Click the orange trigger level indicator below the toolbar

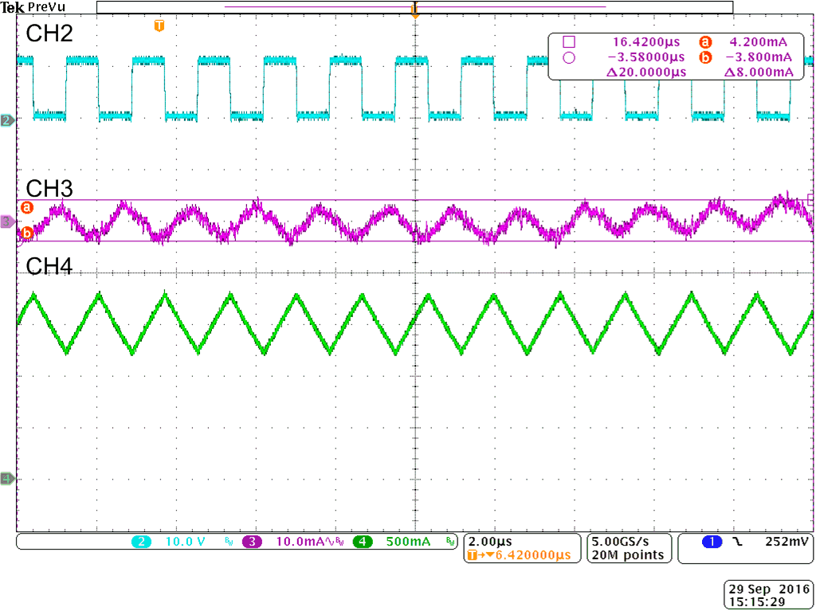[159, 25]
